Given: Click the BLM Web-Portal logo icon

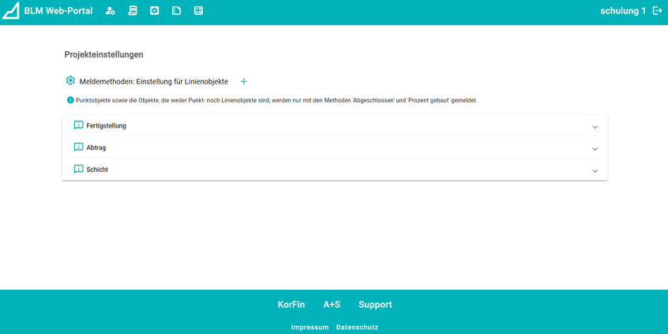Looking at the screenshot, I should click(x=10, y=11).
